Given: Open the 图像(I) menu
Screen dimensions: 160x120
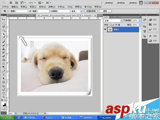Looking at the screenshot, I should pos(24,7).
